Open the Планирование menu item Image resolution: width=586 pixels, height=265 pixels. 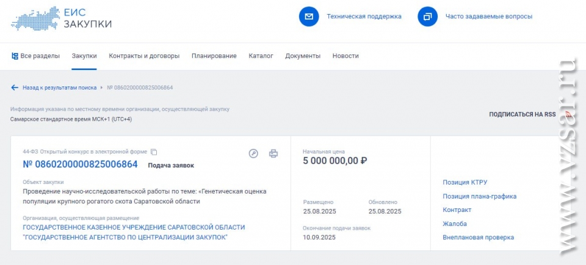click(x=214, y=56)
